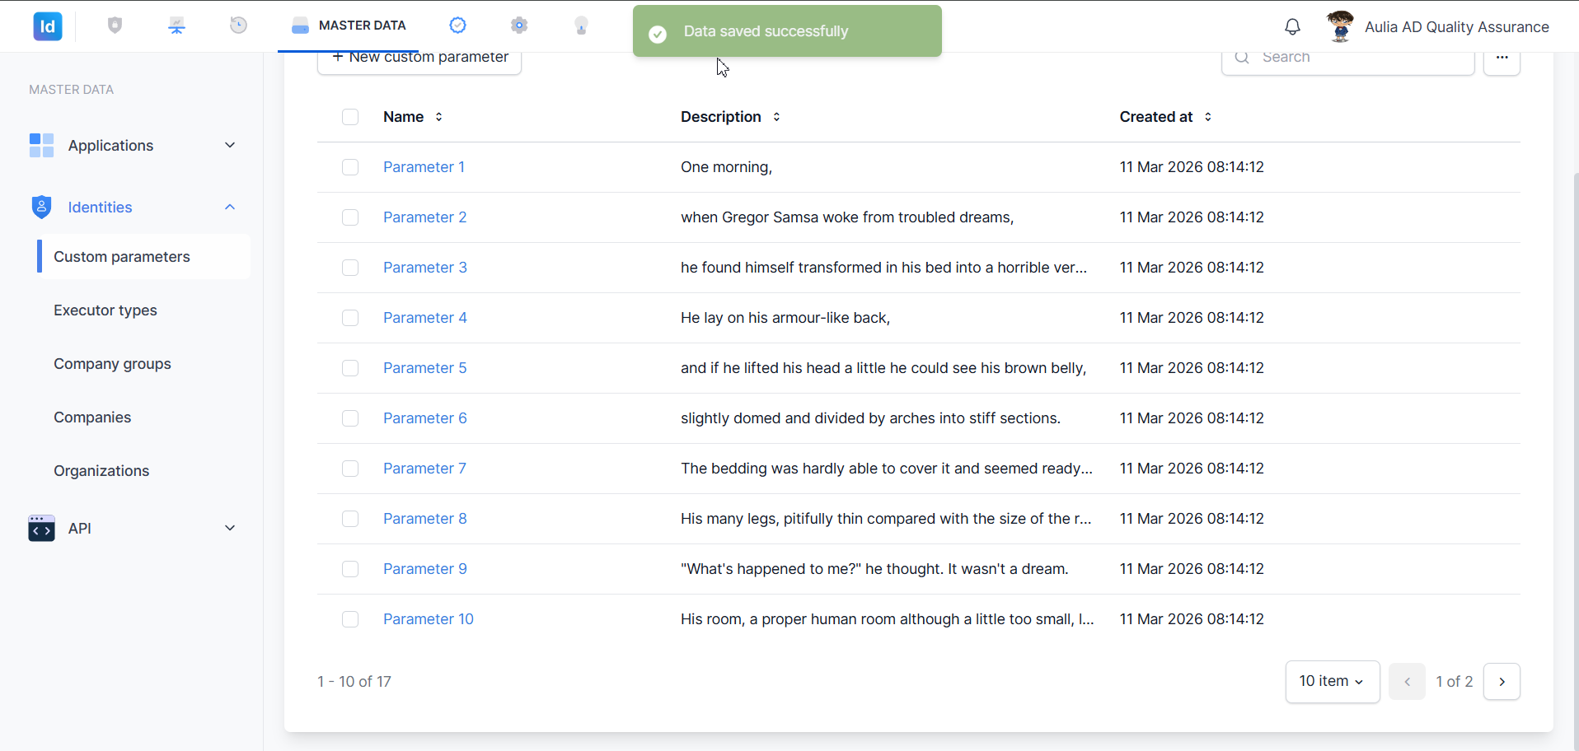Viewport: 1579px width, 751px height.
Task: Check the Parameter 5 row checkbox
Action: pyautogui.click(x=350, y=368)
